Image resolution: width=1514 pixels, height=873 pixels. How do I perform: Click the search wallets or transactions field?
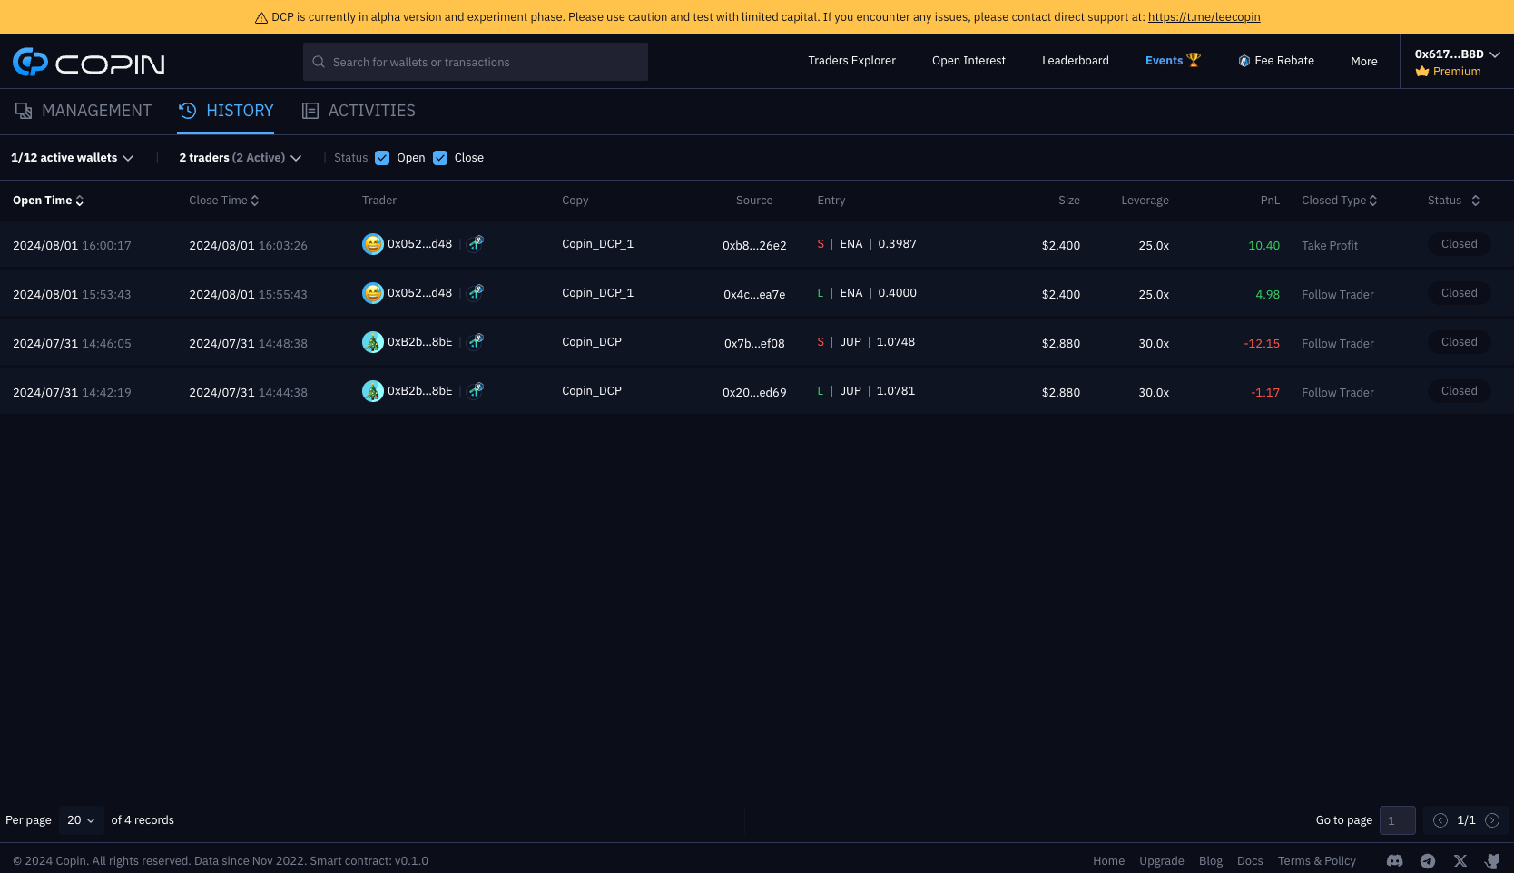476,62
